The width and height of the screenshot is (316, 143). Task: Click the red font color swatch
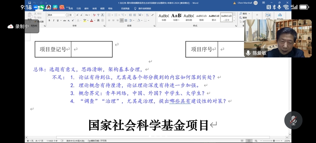pos(91,21)
